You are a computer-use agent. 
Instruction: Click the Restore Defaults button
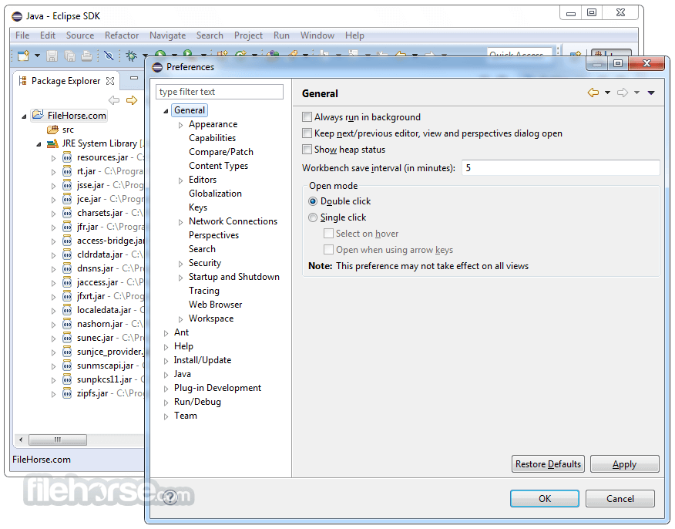pyautogui.click(x=548, y=463)
